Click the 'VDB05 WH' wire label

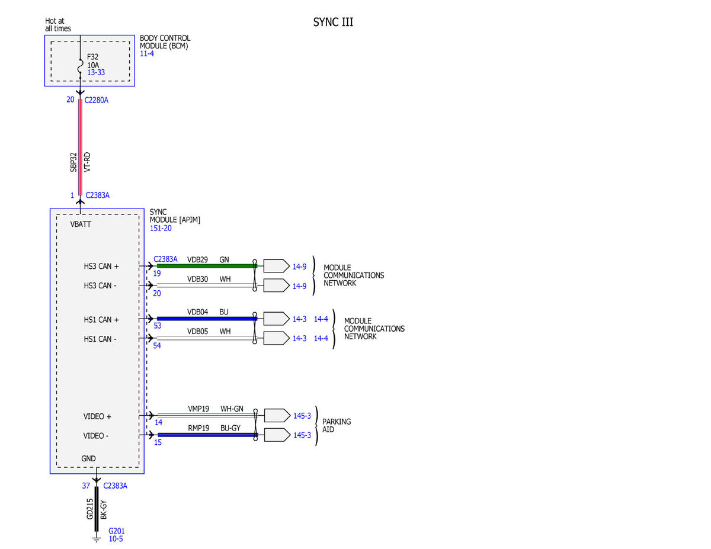tap(209, 332)
